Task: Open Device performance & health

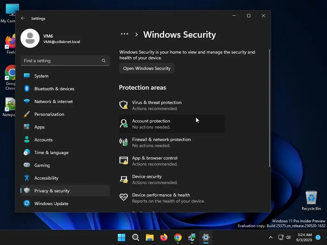Action: pos(172,198)
